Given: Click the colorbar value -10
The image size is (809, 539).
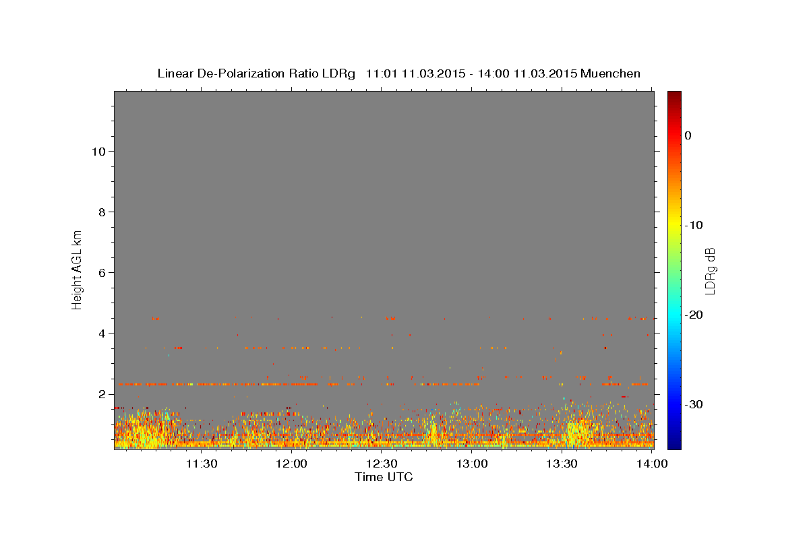Looking at the screenshot, I should click(x=694, y=225).
